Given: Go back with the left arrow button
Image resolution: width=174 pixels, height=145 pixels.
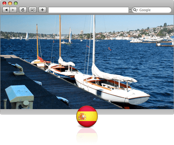Looking at the screenshot, I should (6, 10).
